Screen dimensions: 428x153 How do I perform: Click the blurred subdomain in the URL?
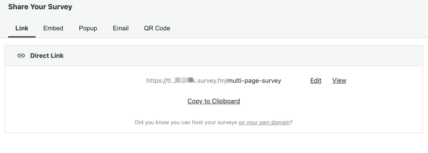pos(181,81)
